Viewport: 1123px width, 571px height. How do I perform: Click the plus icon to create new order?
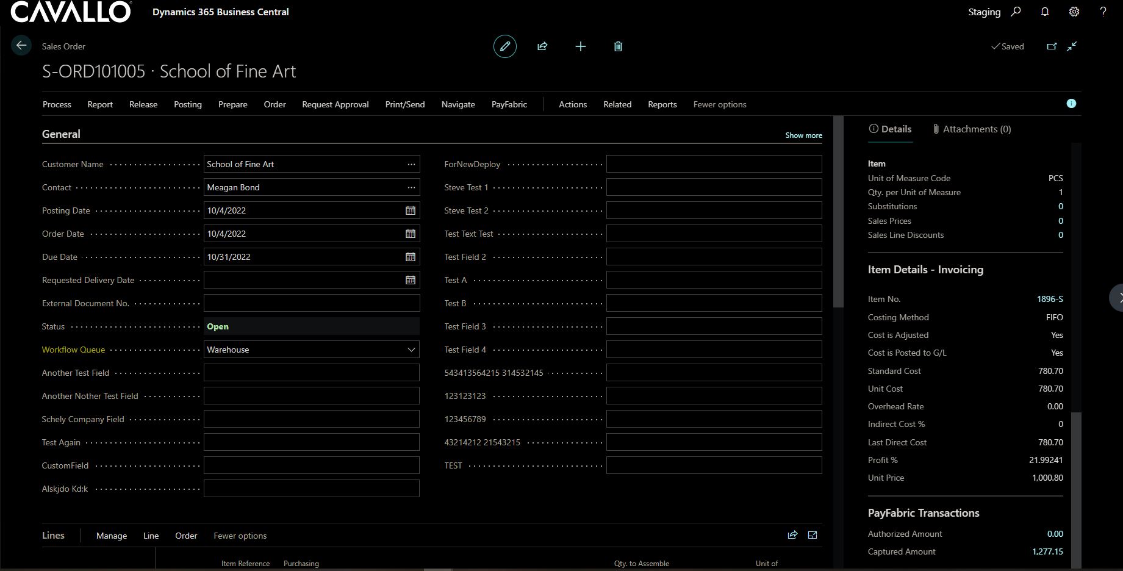click(x=580, y=46)
